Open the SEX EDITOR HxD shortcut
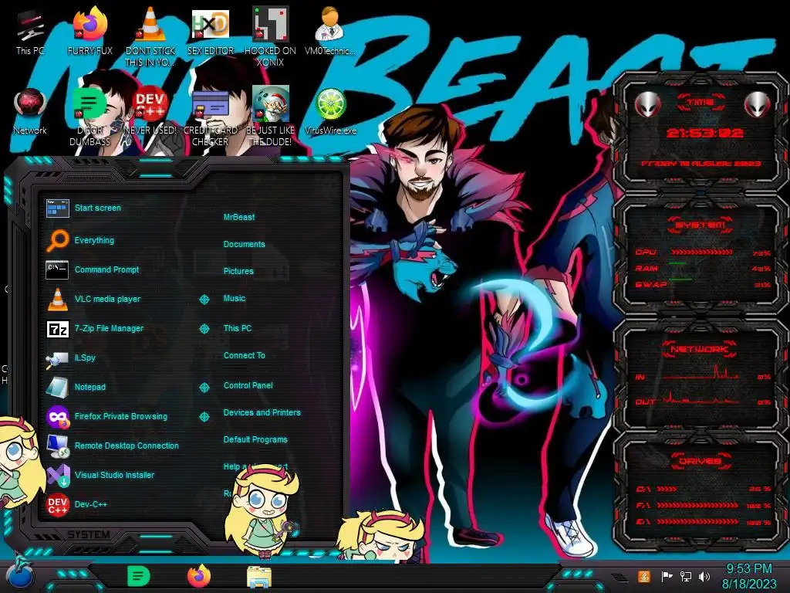790x593 pixels. pyautogui.click(x=211, y=31)
